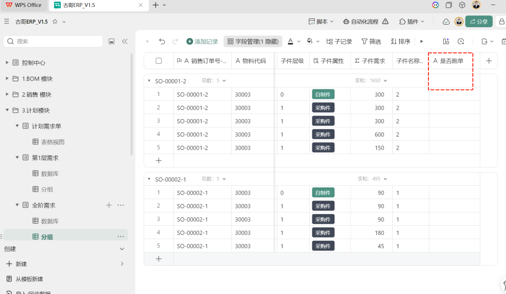Expand the 控制中心 tree item

coord(7,63)
